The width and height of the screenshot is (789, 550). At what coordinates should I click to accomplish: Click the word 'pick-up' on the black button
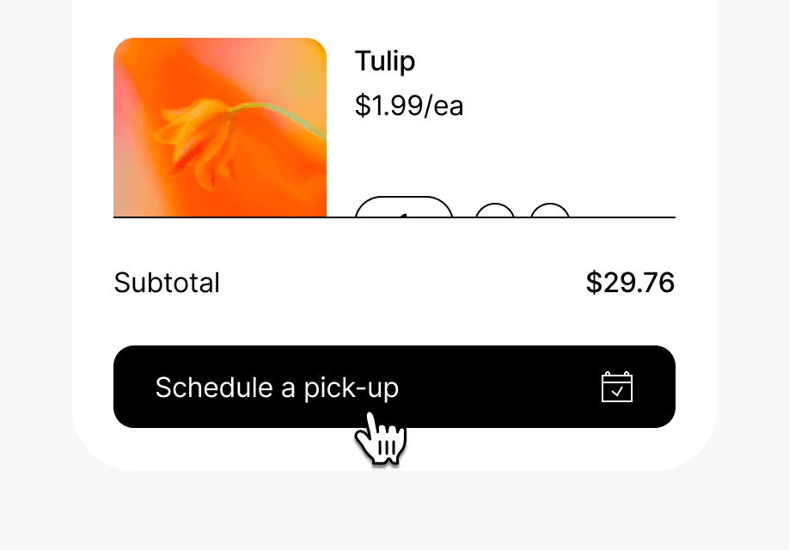tap(352, 388)
